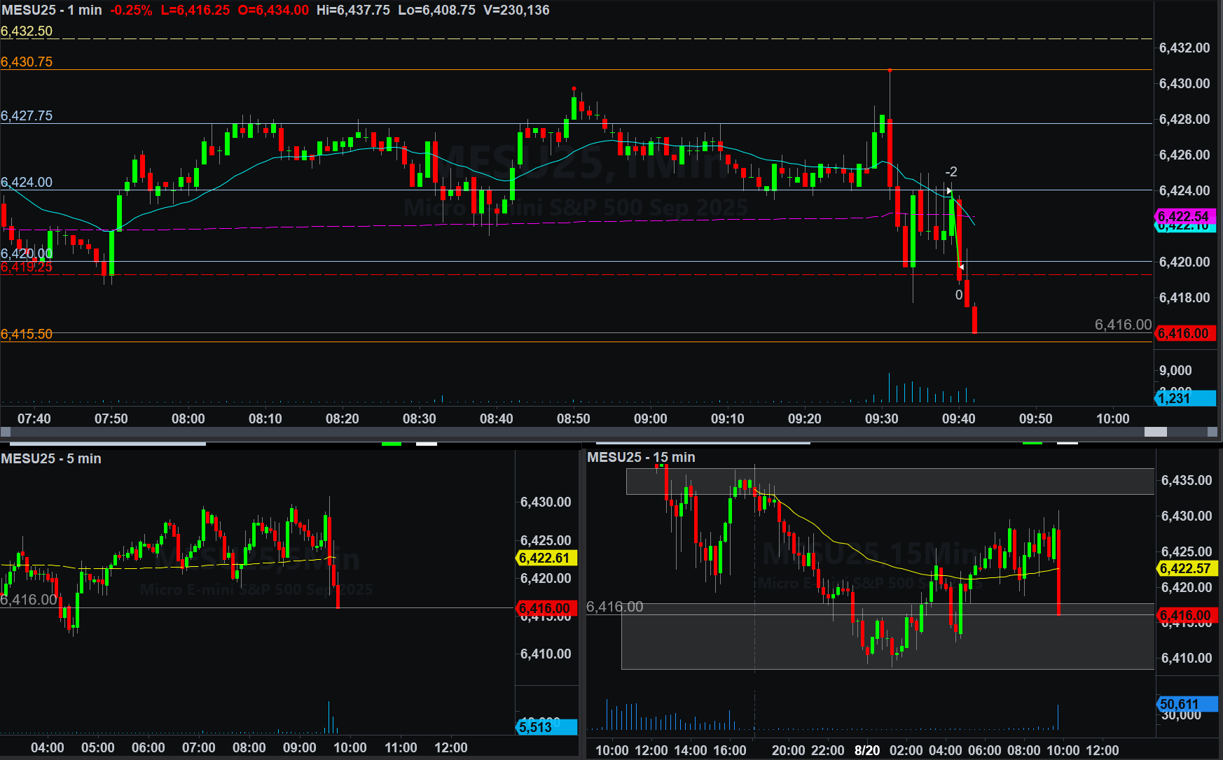Click the red high marker dot above the 08:50 candle
Viewport: 1223px width, 760px height.
click(574, 89)
